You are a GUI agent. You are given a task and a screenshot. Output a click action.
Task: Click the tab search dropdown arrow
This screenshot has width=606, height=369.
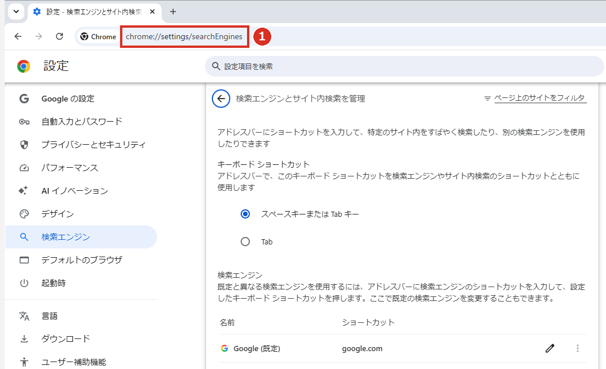[16, 12]
